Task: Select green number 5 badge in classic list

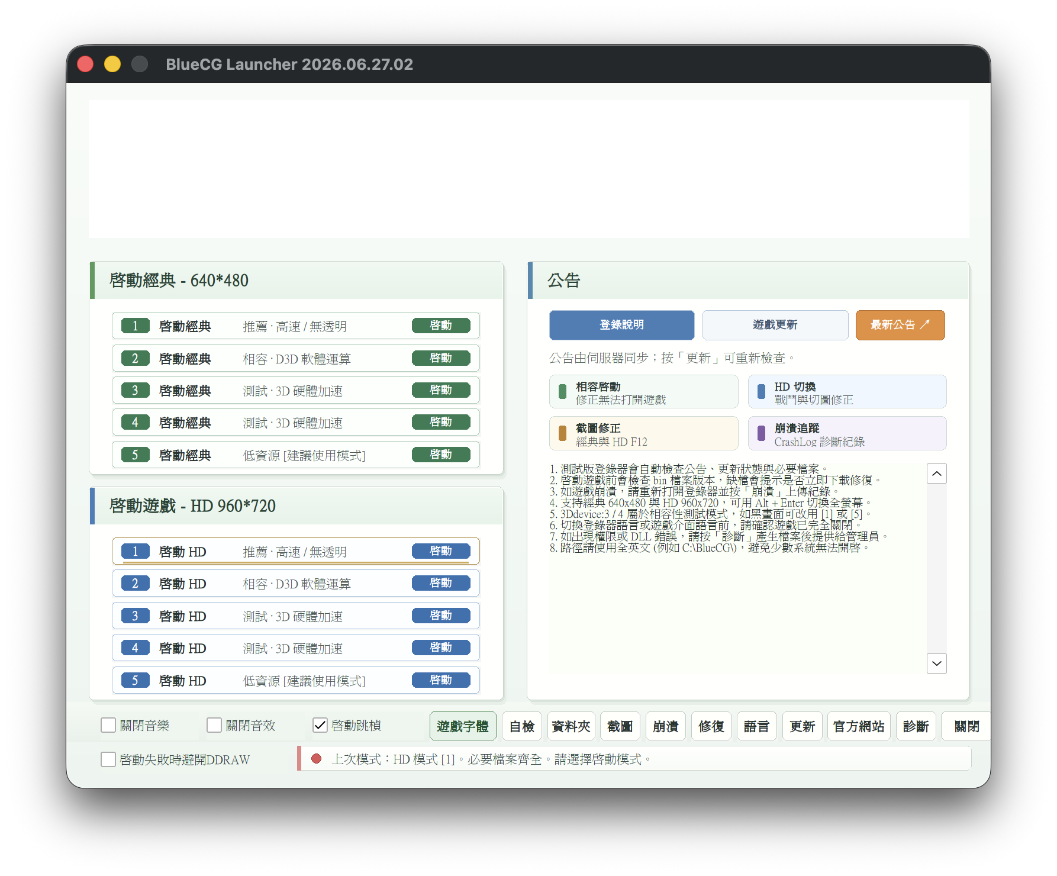Action: click(x=135, y=455)
